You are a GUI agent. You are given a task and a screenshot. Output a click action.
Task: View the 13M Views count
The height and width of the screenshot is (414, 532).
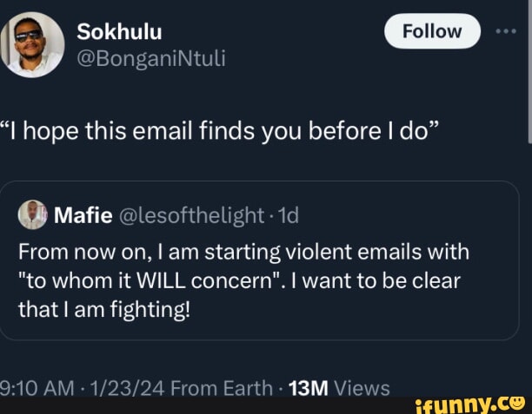pyautogui.click(x=339, y=388)
